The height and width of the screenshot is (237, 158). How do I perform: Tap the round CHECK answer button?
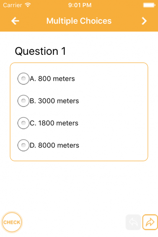[12, 222]
